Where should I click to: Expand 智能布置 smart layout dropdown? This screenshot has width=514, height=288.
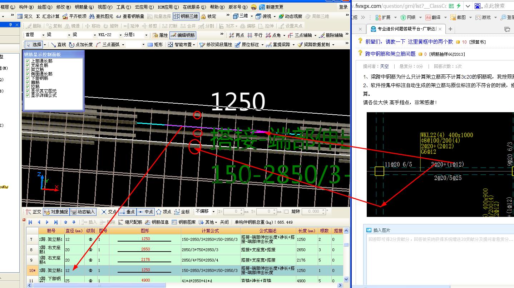point(194,45)
